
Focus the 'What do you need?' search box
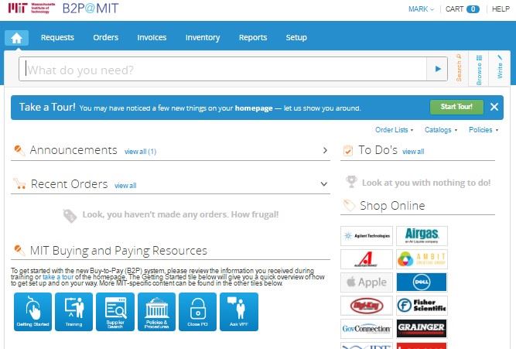tap(224, 70)
